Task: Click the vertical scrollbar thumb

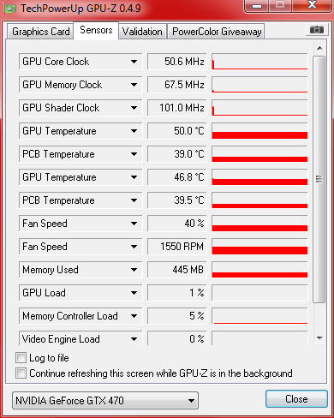Action: (319, 179)
